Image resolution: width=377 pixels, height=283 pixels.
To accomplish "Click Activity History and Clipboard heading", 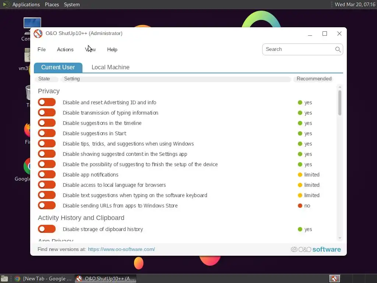I will point(81,218).
